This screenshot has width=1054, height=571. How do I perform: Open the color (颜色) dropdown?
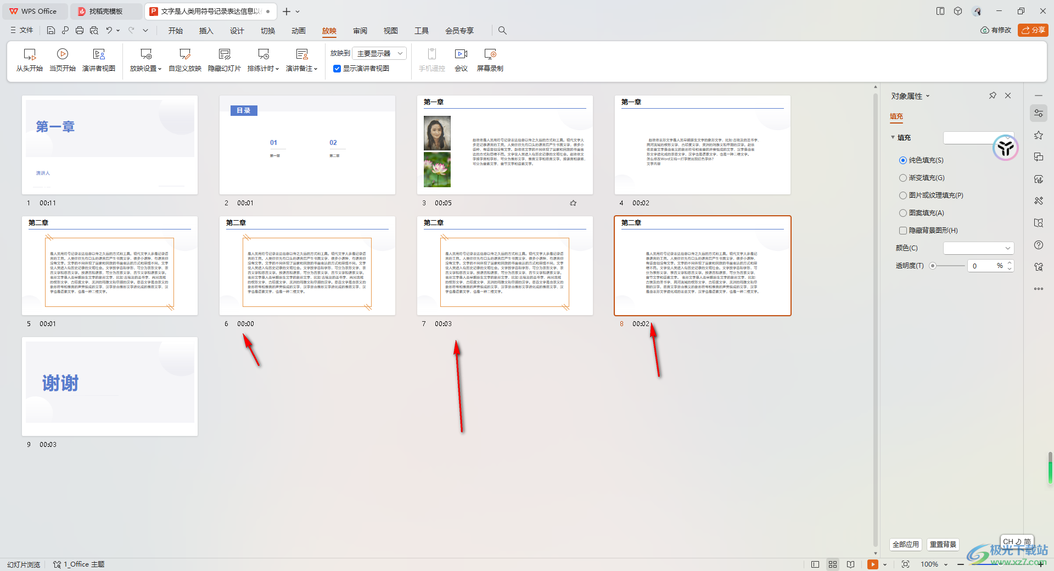pyautogui.click(x=978, y=248)
